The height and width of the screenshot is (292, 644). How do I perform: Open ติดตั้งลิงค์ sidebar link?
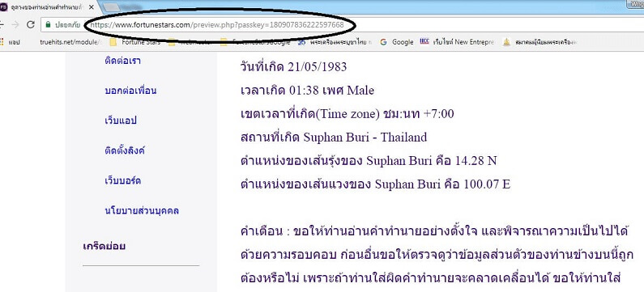click(125, 150)
